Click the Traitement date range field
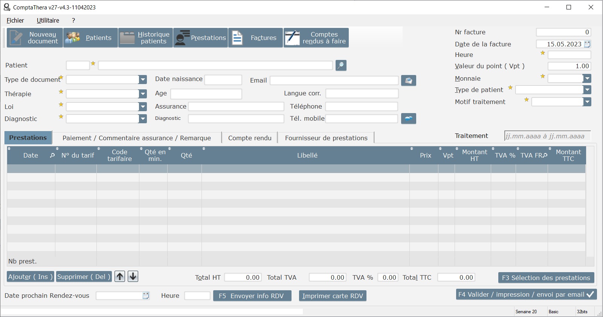The image size is (603, 317). point(547,136)
